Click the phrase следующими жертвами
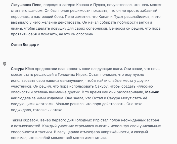 pos(33,104)
